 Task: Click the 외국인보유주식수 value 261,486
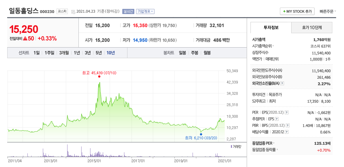coord(324,77)
